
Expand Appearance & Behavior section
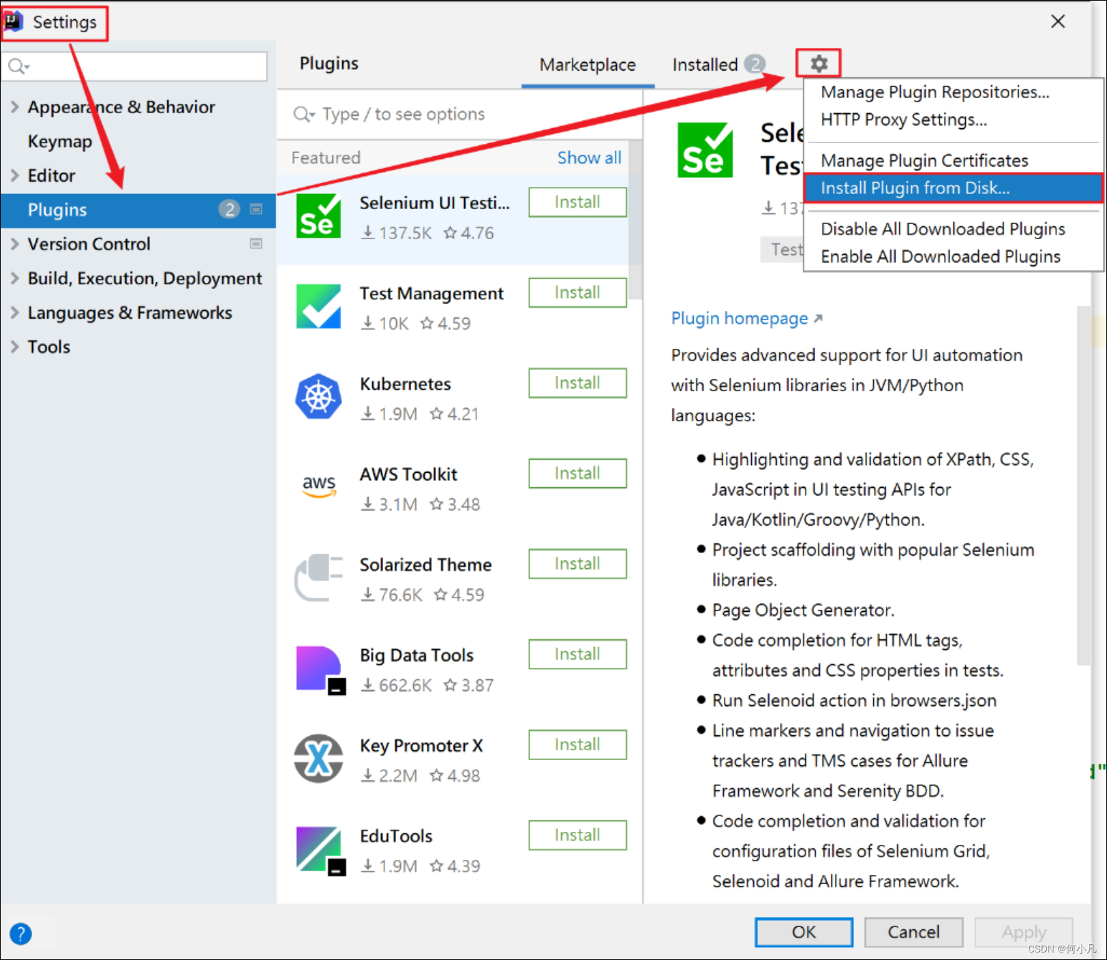(x=14, y=107)
